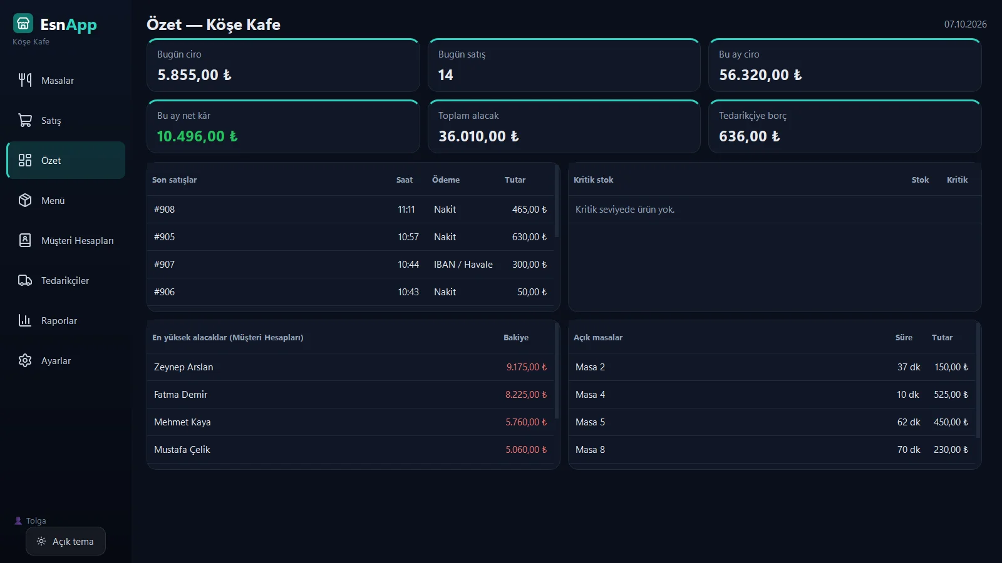This screenshot has height=563, width=1002.
Task: Click Mehmet Kaya customer row
Action: [351, 422]
